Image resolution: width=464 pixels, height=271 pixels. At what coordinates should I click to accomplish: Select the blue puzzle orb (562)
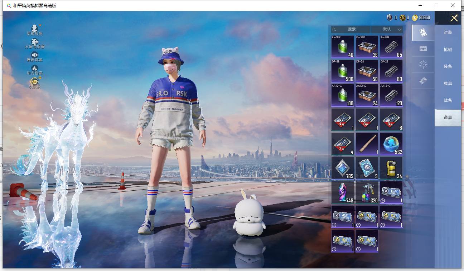[391, 144]
